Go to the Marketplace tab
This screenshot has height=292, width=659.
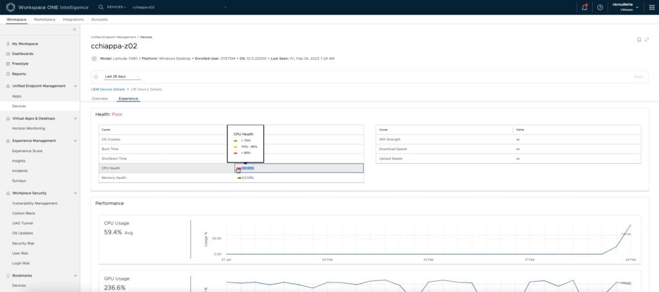(44, 20)
